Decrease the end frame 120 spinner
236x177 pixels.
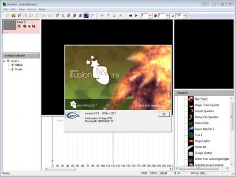pos(185,17)
